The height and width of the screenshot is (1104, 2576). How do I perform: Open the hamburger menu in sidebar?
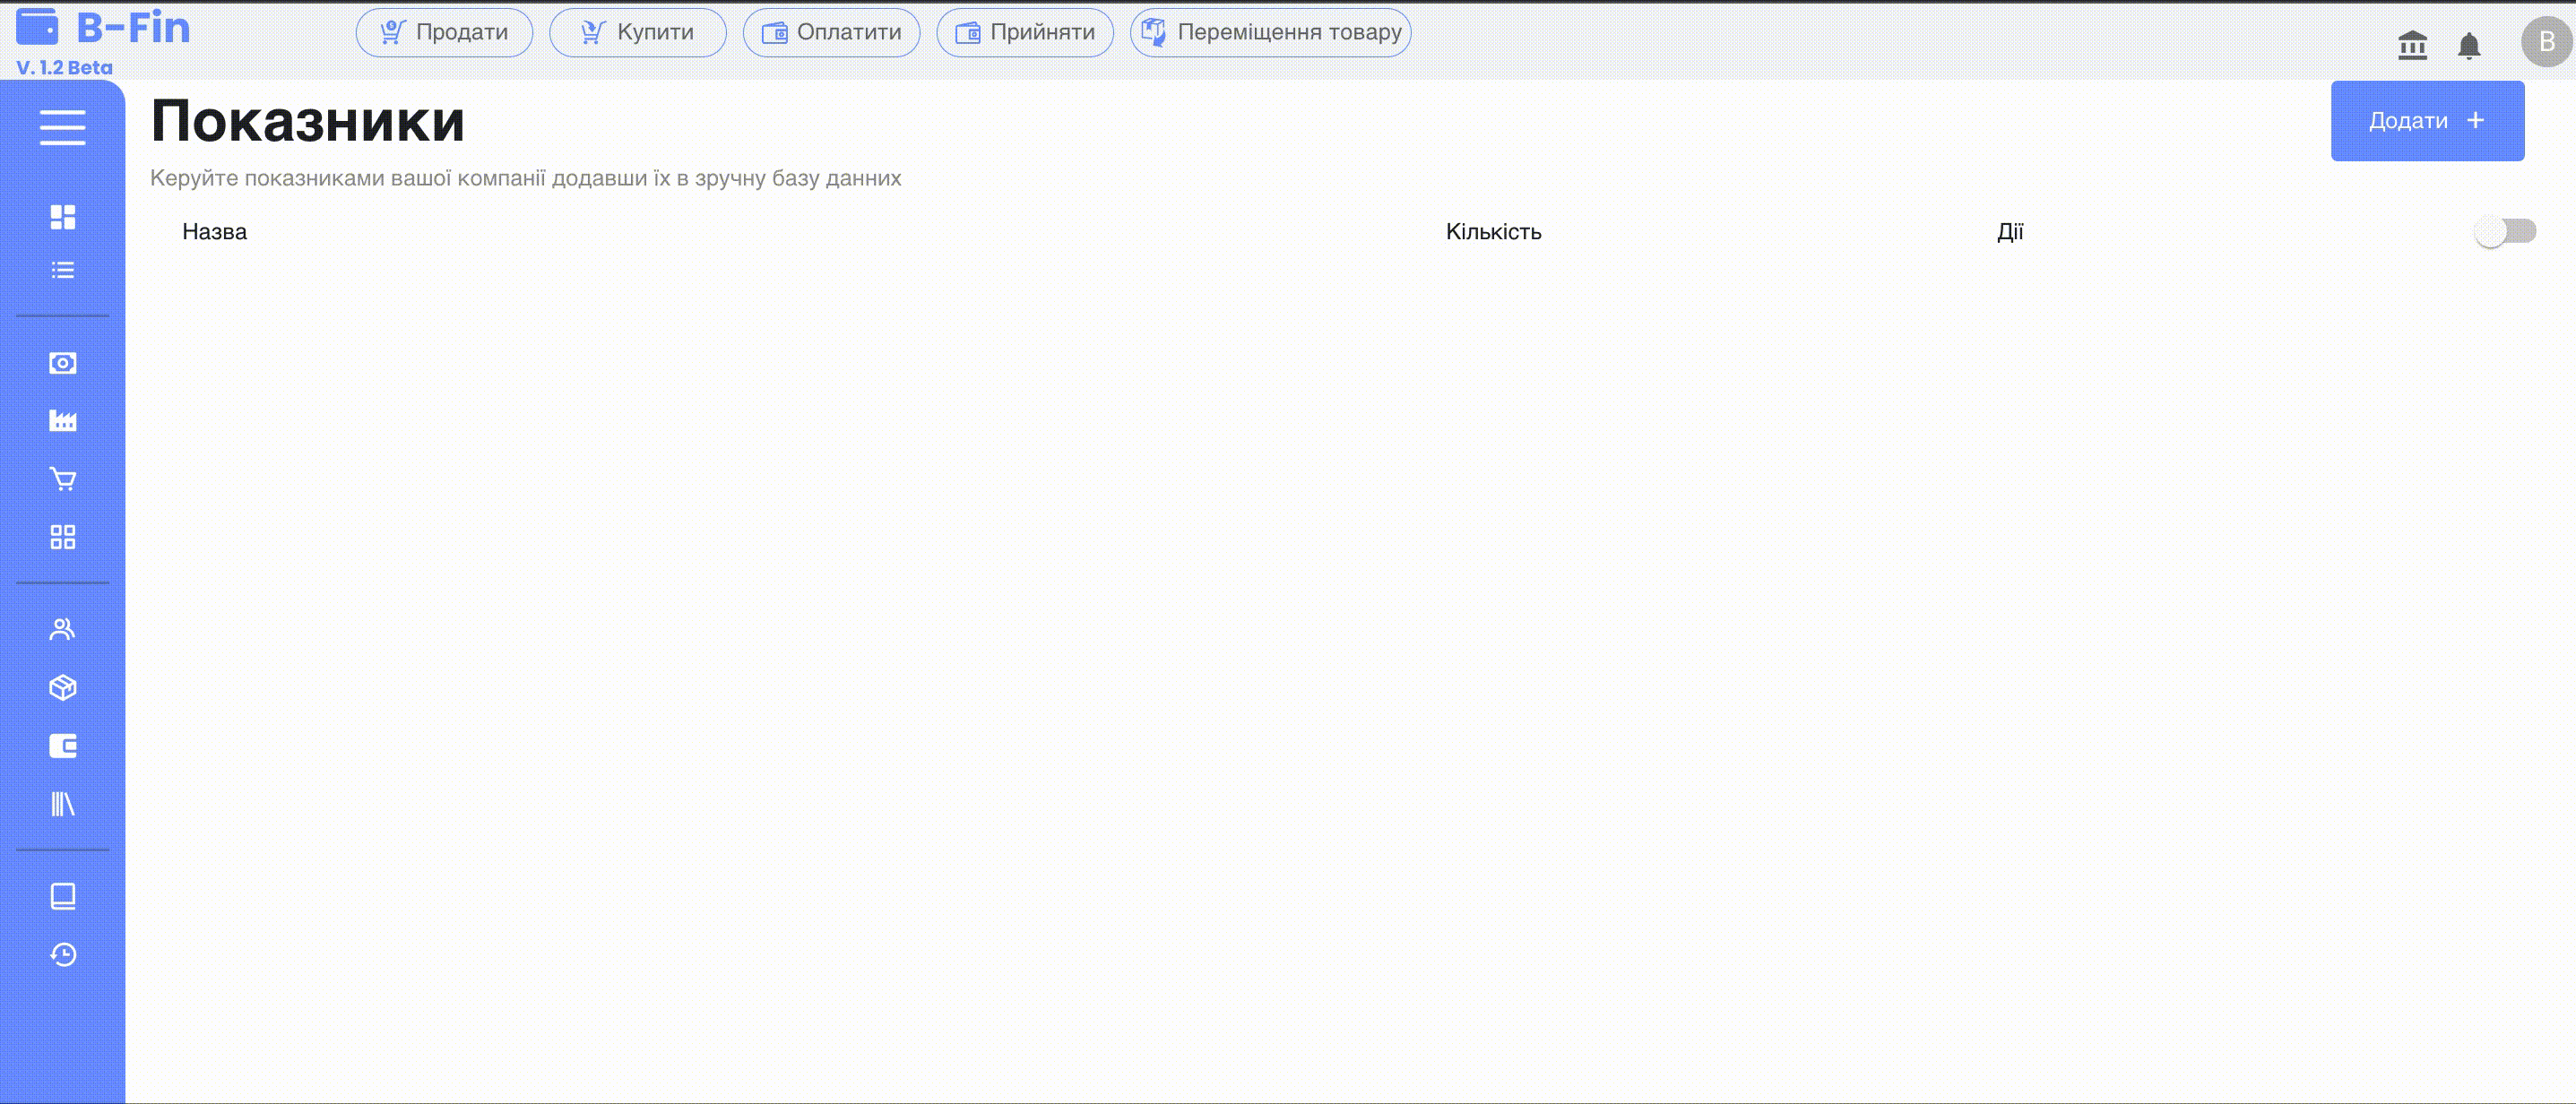pyautogui.click(x=62, y=127)
